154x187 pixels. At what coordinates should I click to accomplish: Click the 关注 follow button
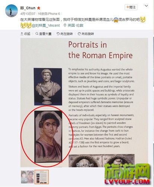pos(131,7)
